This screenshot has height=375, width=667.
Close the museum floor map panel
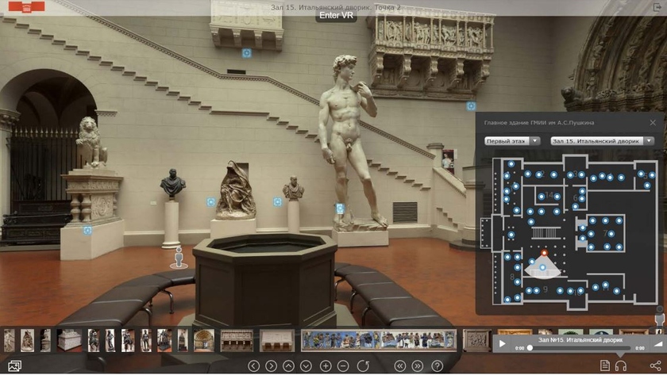(653, 123)
